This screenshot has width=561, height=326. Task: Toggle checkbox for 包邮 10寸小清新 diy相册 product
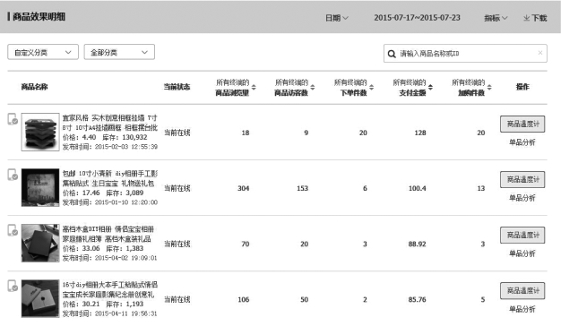tap(13, 175)
